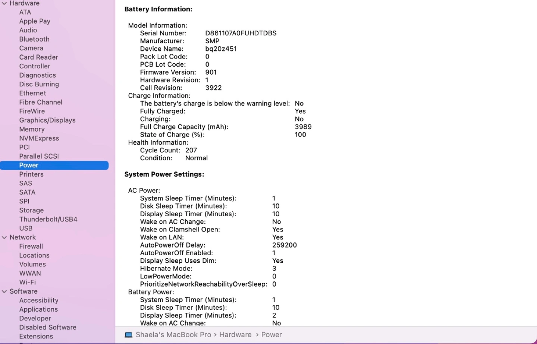Select Bluetooth in the hardware sidebar

pos(34,39)
